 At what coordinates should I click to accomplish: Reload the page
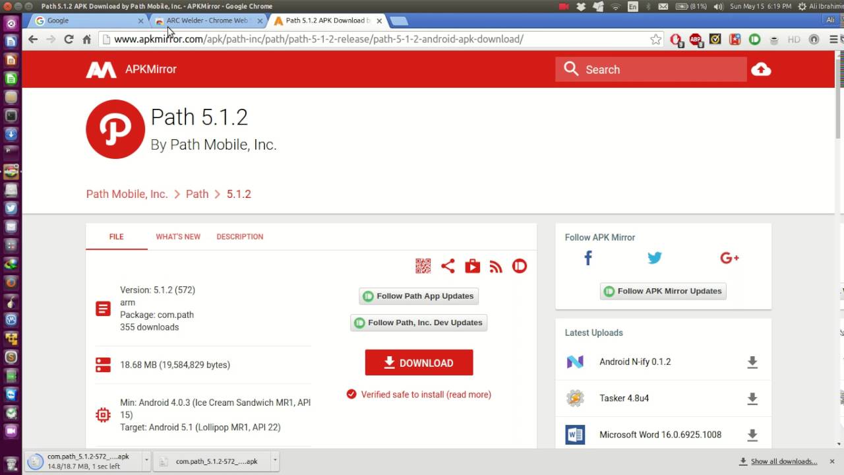tap(69, 39)
